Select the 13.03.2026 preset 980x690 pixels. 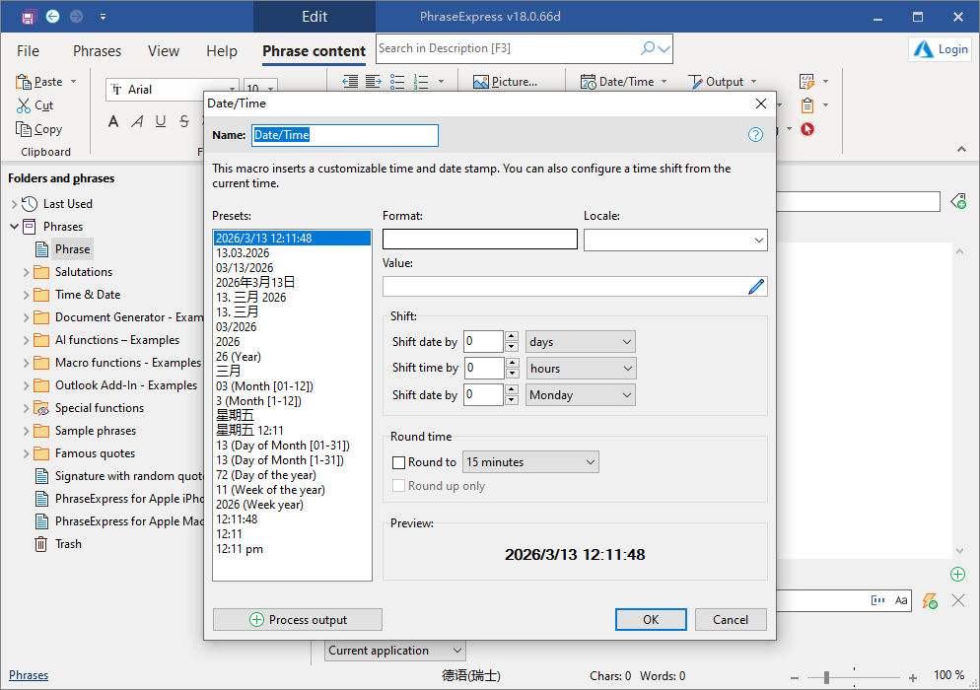(243, 253)
